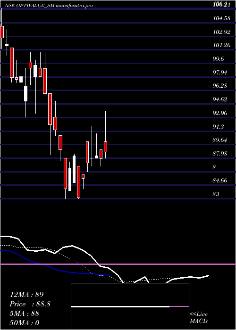Click the Price : 88.8 readout
236x330 pixels.
30,304
